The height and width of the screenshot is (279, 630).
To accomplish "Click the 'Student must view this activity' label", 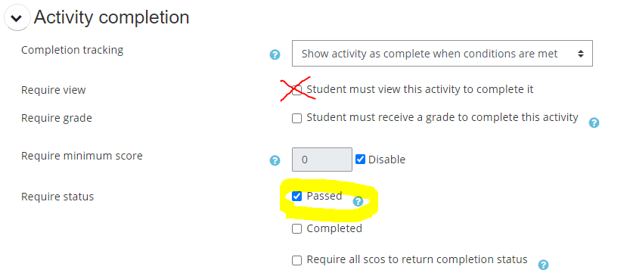I will [x=420, y=89].
